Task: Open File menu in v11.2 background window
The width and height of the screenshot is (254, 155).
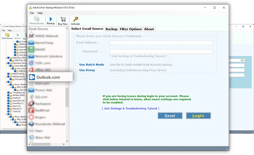Action: click(3, 30)
